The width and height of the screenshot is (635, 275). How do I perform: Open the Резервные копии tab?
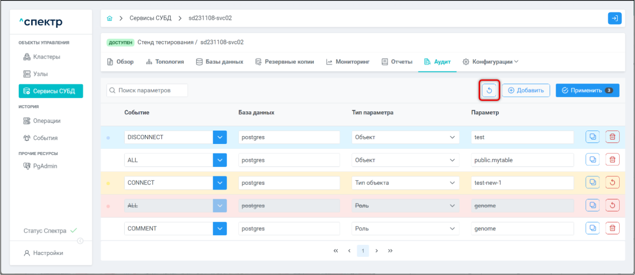click(x=284, y=62)
